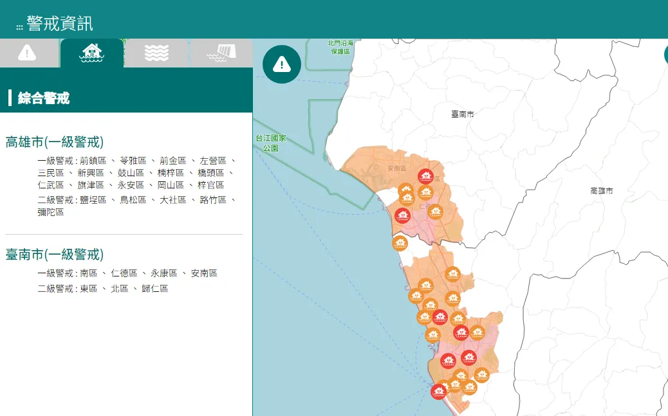
Task: Click the 高雄市(一級警戒) heading
Action: click(55, 142)
